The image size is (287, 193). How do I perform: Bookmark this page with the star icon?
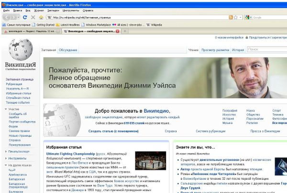(x=236, y=17)
